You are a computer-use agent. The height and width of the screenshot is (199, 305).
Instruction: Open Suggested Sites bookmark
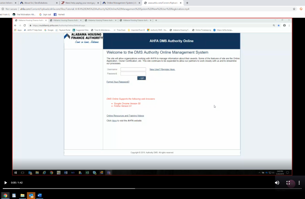81,30
